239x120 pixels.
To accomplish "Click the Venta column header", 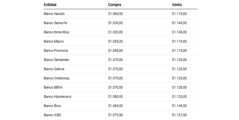I will (177, 5).
